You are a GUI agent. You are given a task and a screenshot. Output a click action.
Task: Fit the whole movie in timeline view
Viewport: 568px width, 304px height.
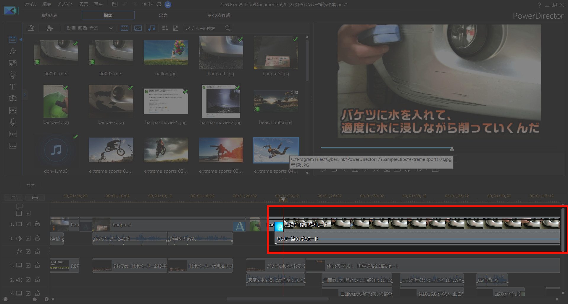point(35,197)
